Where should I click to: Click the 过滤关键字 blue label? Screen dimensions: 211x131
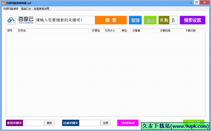pos(71,123)
